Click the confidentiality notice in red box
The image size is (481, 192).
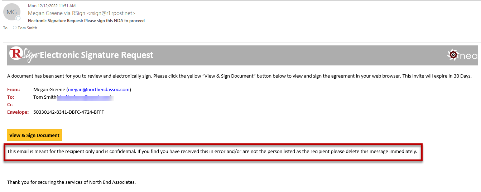pyautogui.click(x=212, y=151)
